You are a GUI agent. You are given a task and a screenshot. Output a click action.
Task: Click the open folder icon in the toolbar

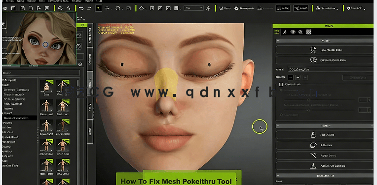pyautogui.click(x=5, y=8)
